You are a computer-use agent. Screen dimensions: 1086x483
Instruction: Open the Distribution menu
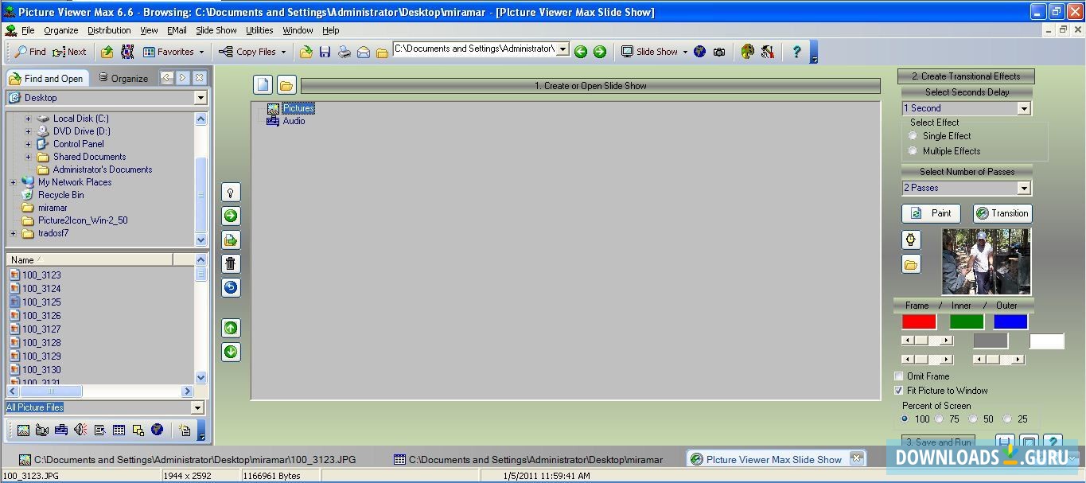pyautogui.click(x=109, y=29)
